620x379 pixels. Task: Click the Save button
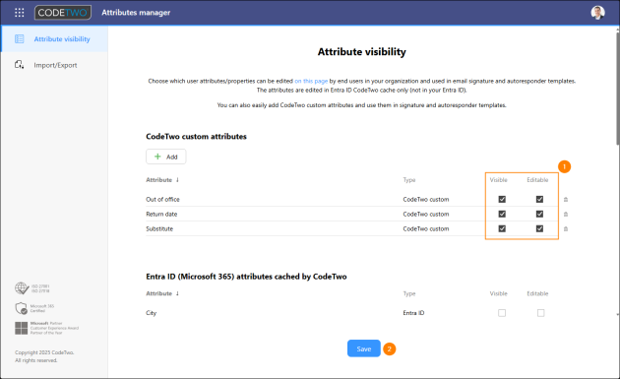[364, 348]
